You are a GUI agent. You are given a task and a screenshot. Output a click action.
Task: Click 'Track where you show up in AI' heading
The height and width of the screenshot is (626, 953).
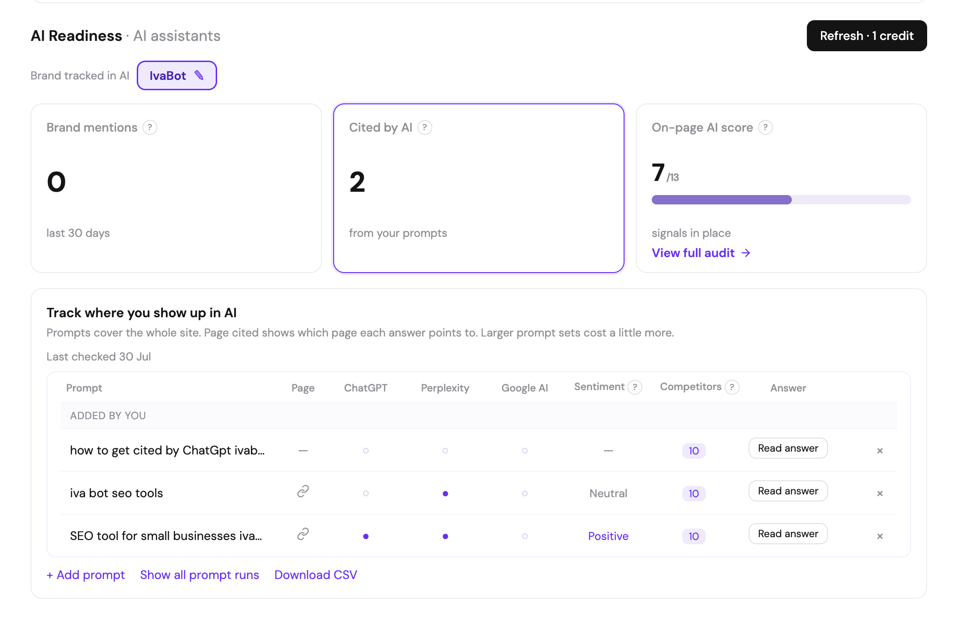tap(141, 313)
